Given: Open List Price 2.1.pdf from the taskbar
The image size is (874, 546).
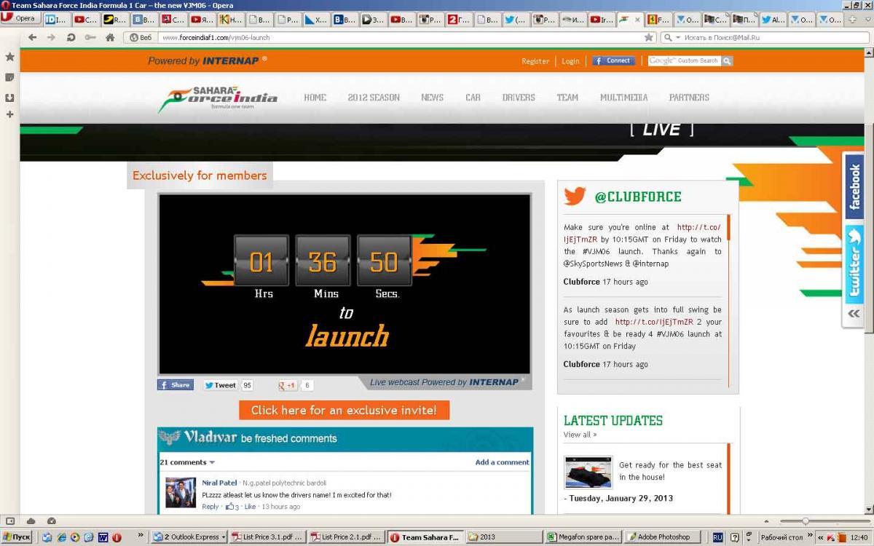Looking at the screenshot, I should point(346,537).
